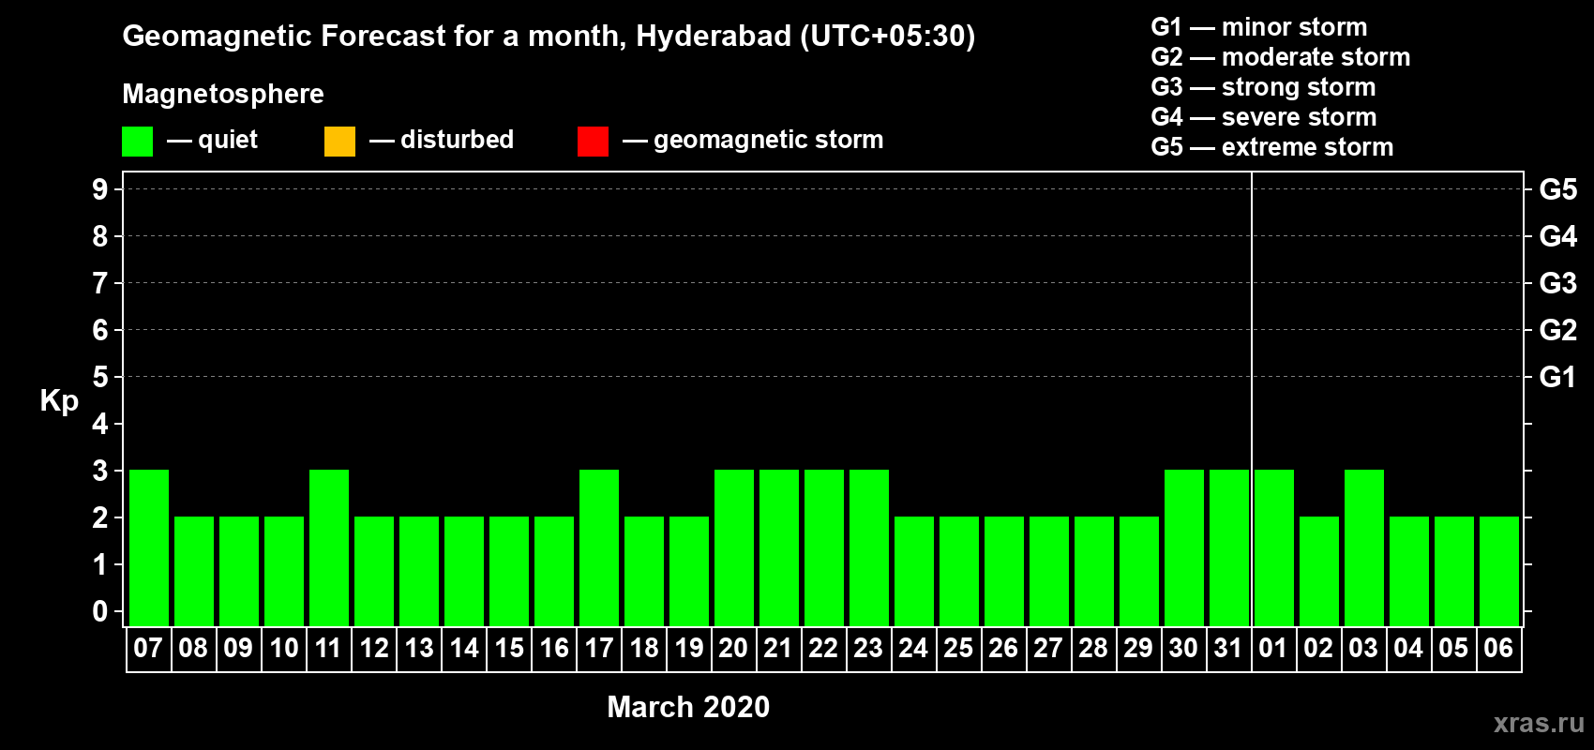Click the bar for April day 06
This screenshot has height=750, width=1594.
1499,571
